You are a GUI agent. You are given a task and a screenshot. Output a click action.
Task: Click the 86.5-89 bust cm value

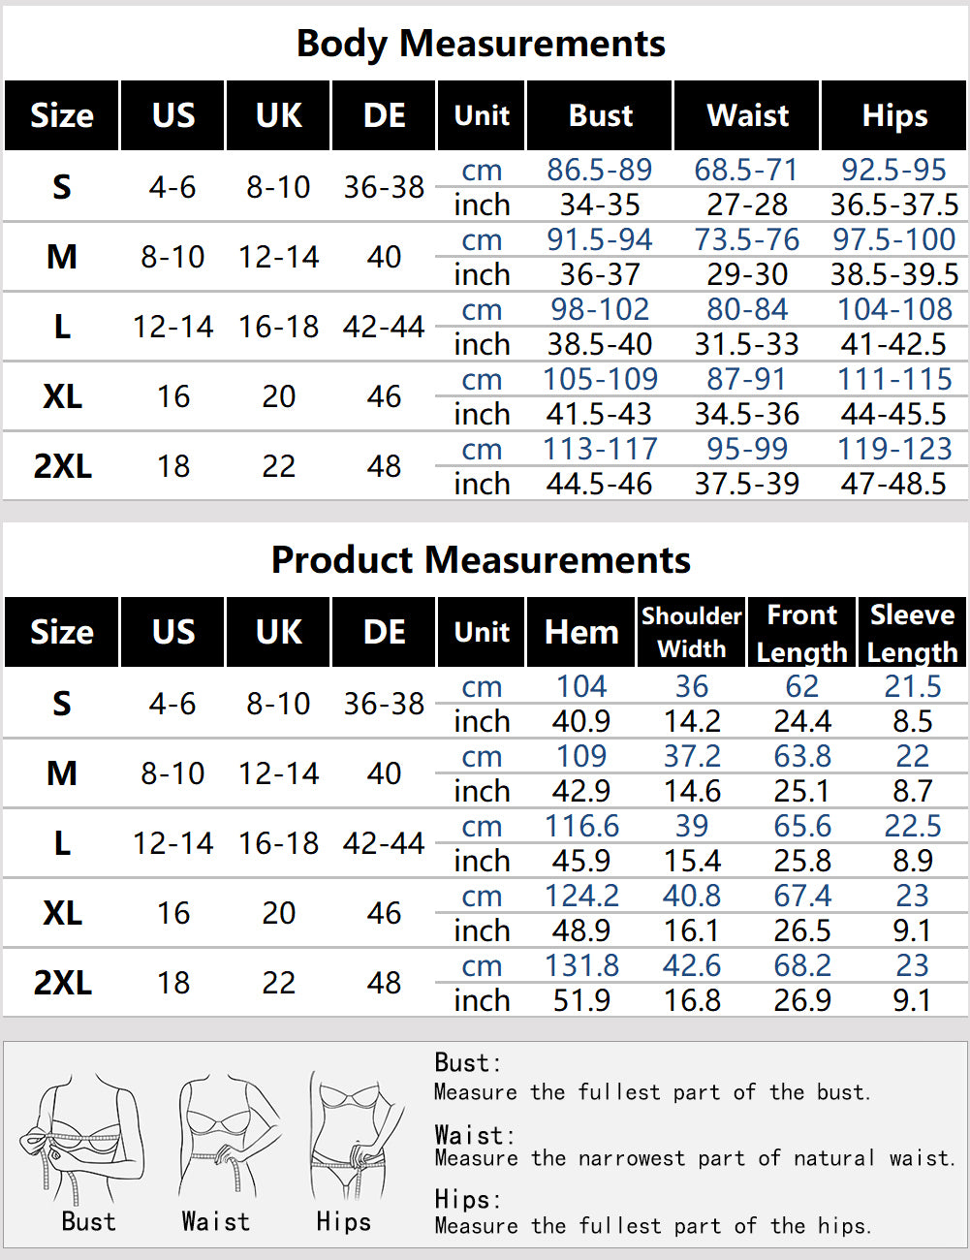click(x=600, y=170)
